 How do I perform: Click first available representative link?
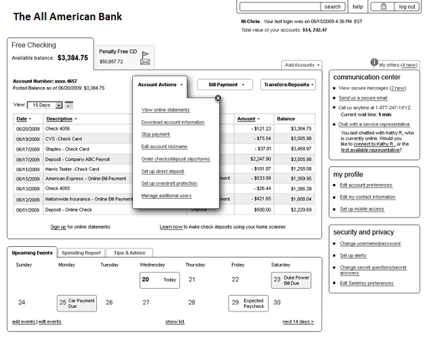pos(370,149)
